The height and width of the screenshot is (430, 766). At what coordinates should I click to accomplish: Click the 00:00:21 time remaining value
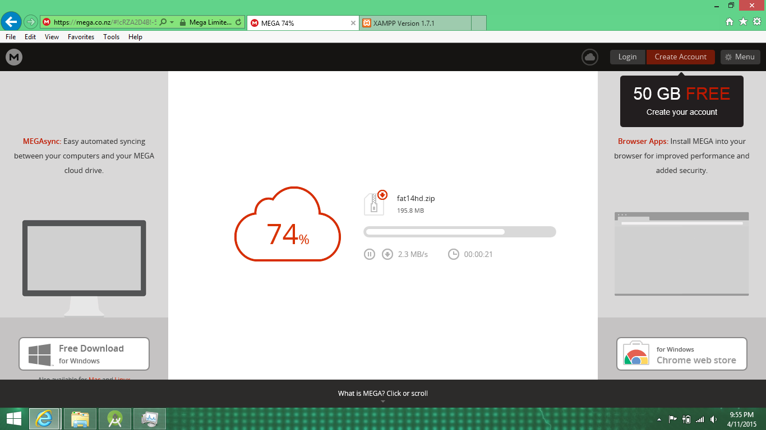pyautogui.click(x=478, y=255)
